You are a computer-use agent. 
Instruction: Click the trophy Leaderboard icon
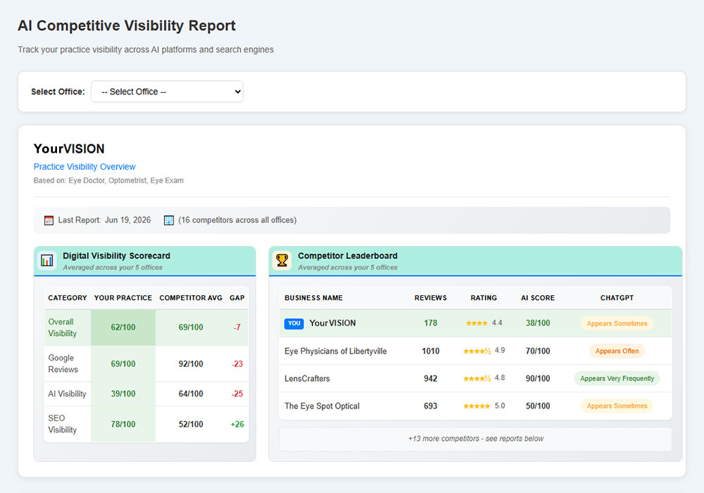[282, 261]
